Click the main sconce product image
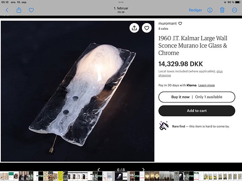242x181 pixels. coord(77,91)
